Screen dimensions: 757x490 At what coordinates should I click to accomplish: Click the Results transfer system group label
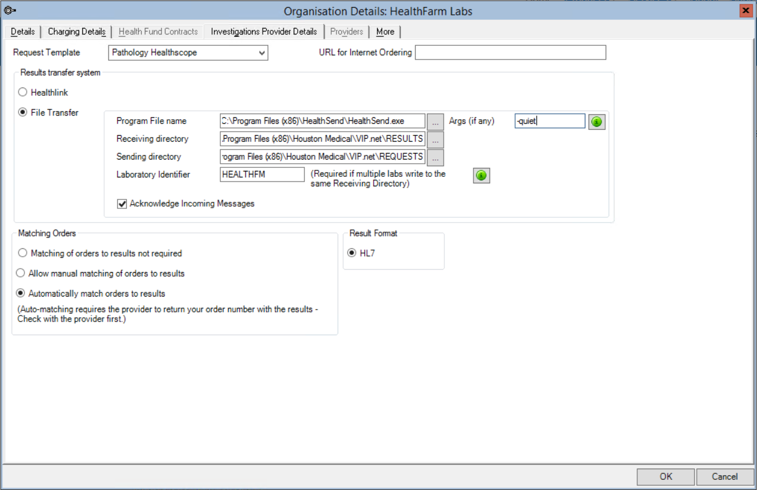61,73
